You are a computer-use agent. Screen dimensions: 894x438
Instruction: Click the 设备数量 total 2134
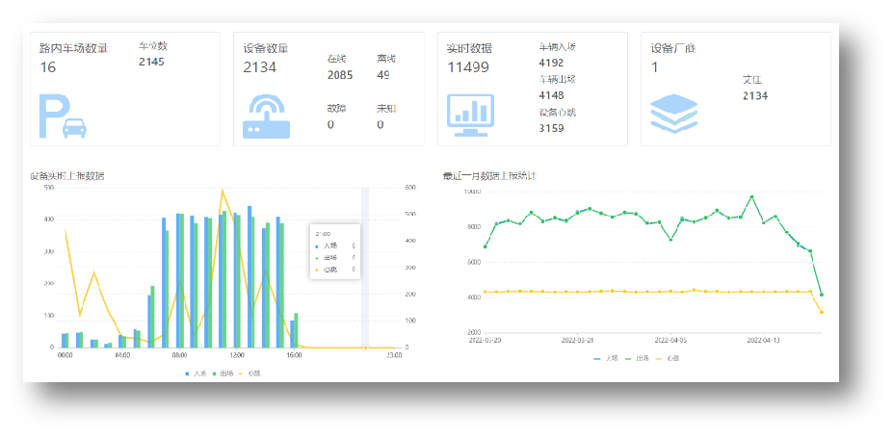point(260,67)
